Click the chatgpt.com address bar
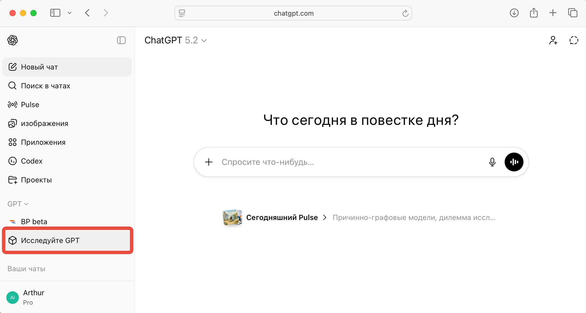 pyautogui.click(x=293, y=13)
